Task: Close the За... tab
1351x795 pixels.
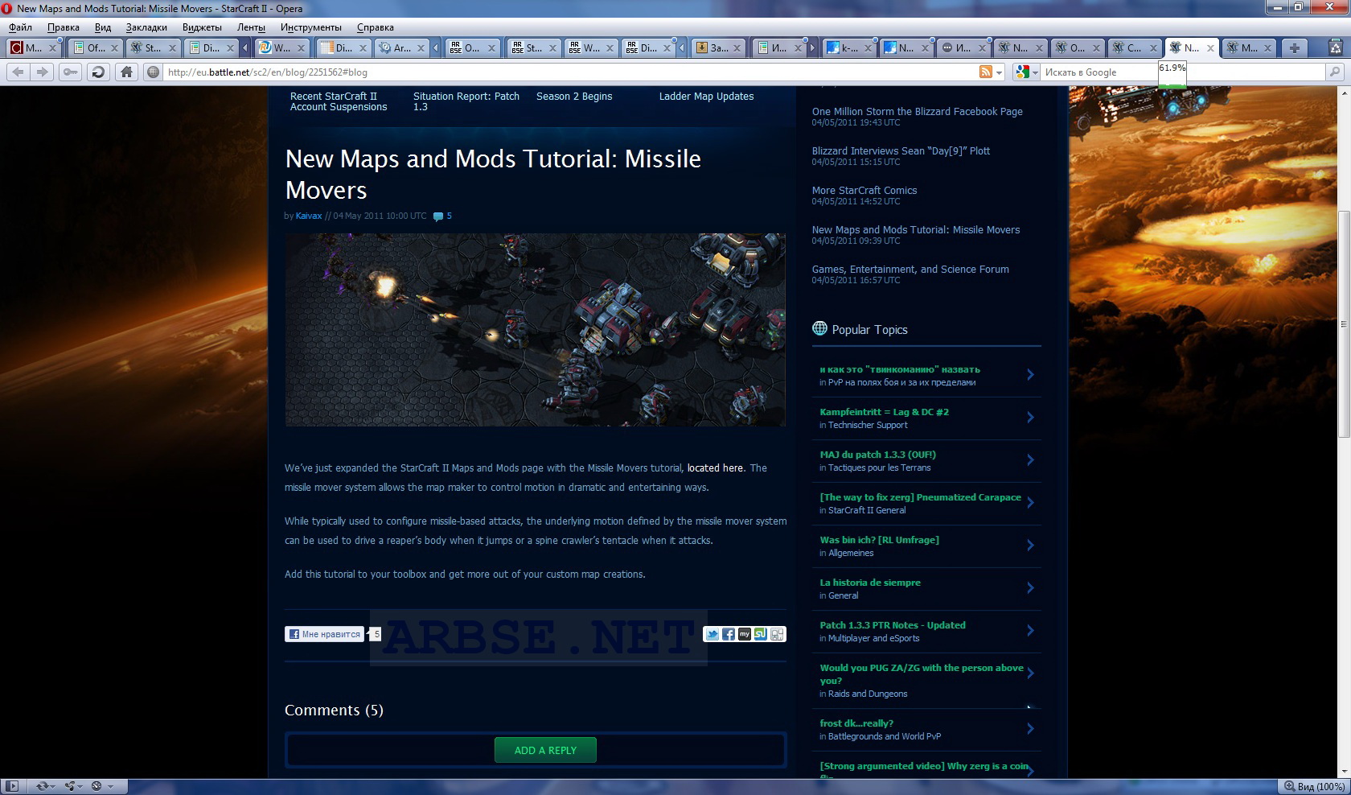Action: (737, 48)
